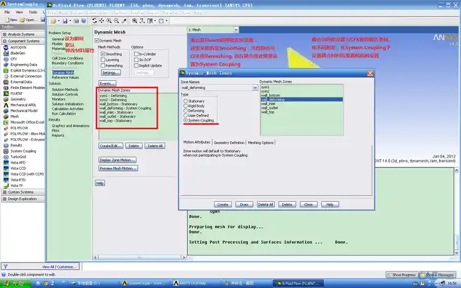
Task: Click the Preview Mesh Motion... button
Action: click(x=118, y=169)
